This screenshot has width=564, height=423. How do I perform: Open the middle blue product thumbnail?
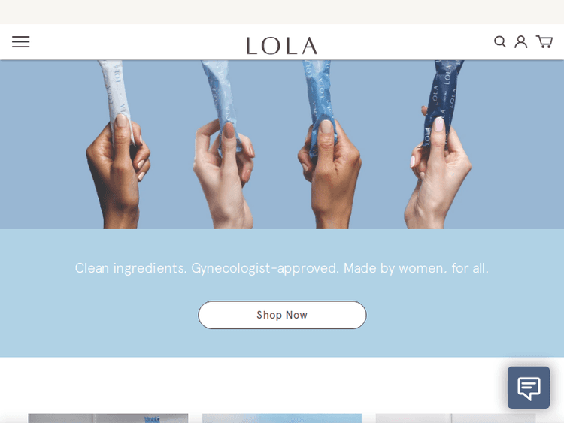tap(282, 418)
